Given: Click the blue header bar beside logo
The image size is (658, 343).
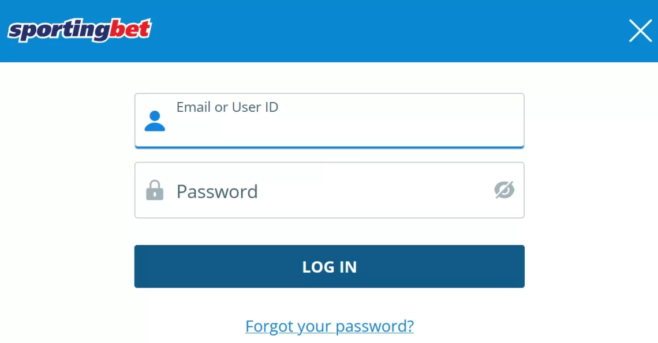Looking at the screenshot, I should pyautogui.click(x=375, y=31).
